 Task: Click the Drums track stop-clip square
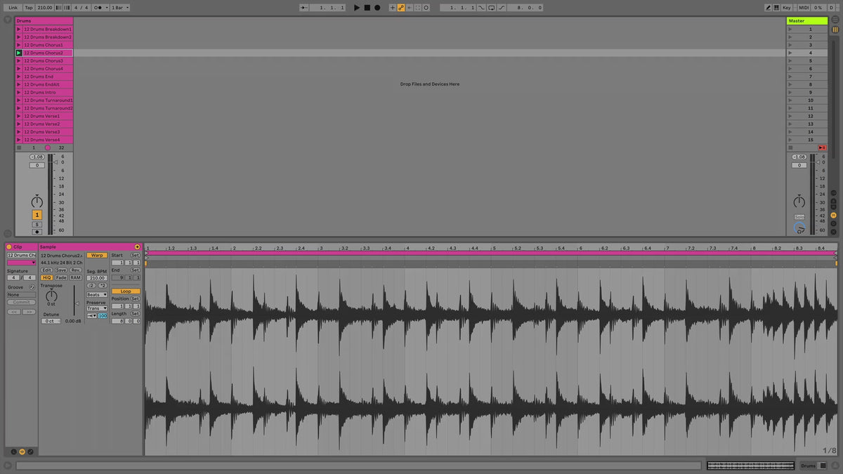(19, 147)
